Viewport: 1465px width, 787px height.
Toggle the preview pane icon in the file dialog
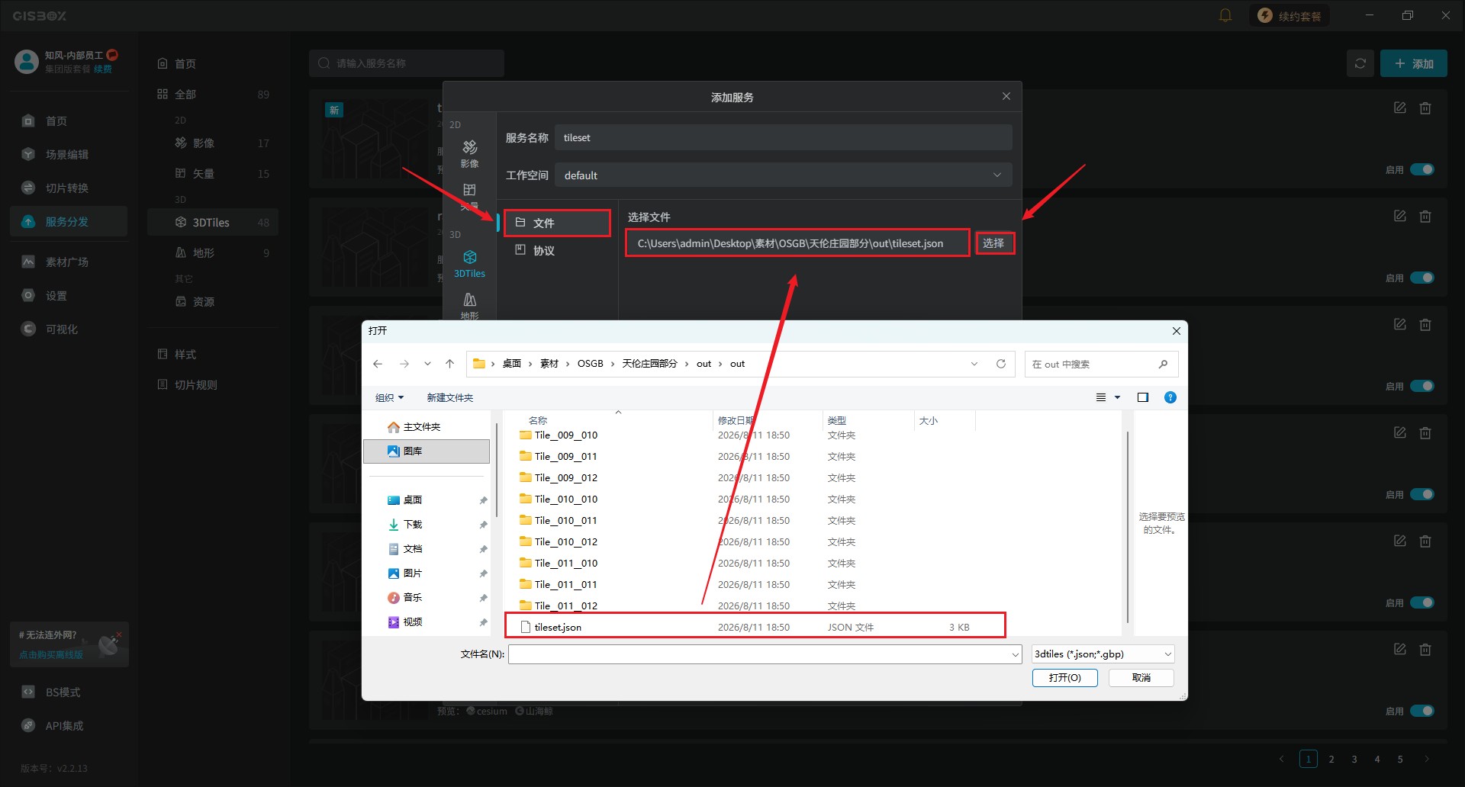point(1143,397)
